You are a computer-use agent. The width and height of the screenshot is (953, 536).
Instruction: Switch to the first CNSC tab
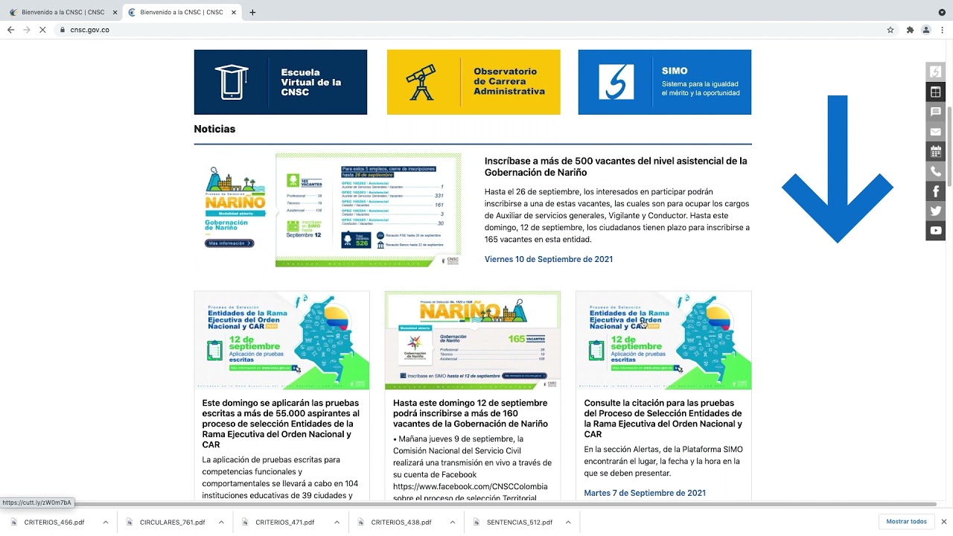(x=61, y=12)
